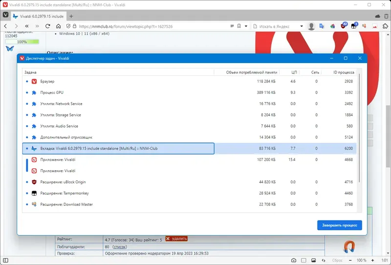Select Расширение: Download Master row
The height and width of the screenshot is (265, 391).
click(190, 204)
